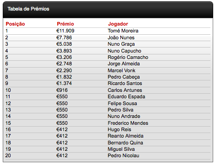Screen dimensions: 215x165
Task: Click the €11.909 first prize amount
Action: pos(65,31)
